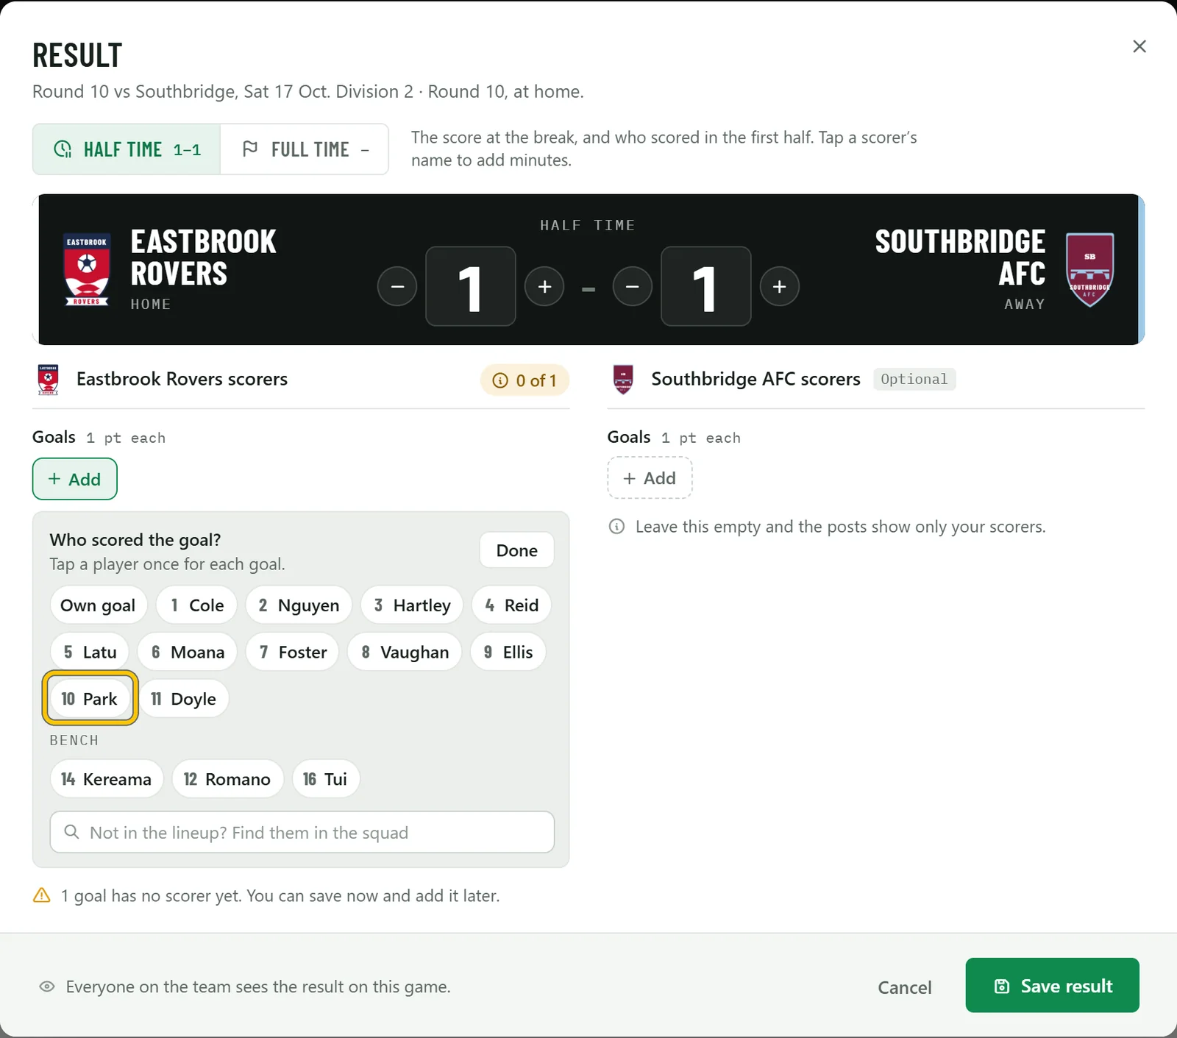This screenshot has width=1177, height=1038.
Task: Pick 2 Nguyen as the scorer
Action: pyautogui.click(x=299, y=605)
